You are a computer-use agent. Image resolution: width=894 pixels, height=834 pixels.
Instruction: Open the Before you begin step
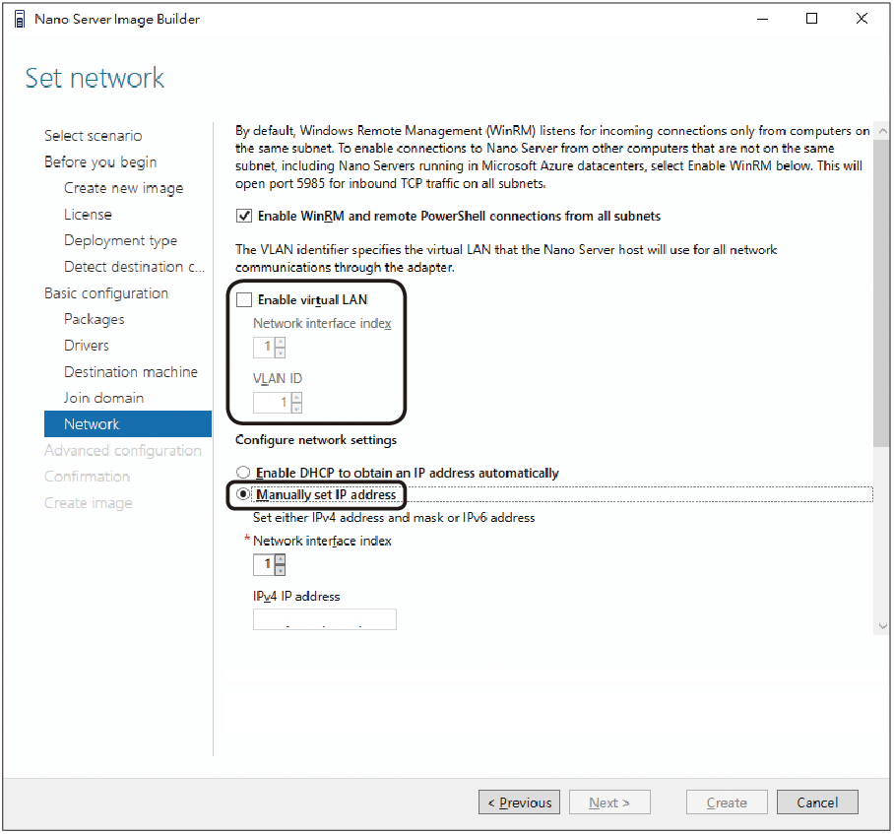tap(100, 161)
